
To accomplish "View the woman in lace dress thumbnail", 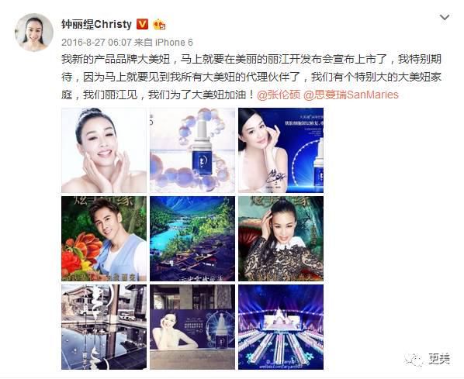I will pyautogui.click(x=281, y=239).
